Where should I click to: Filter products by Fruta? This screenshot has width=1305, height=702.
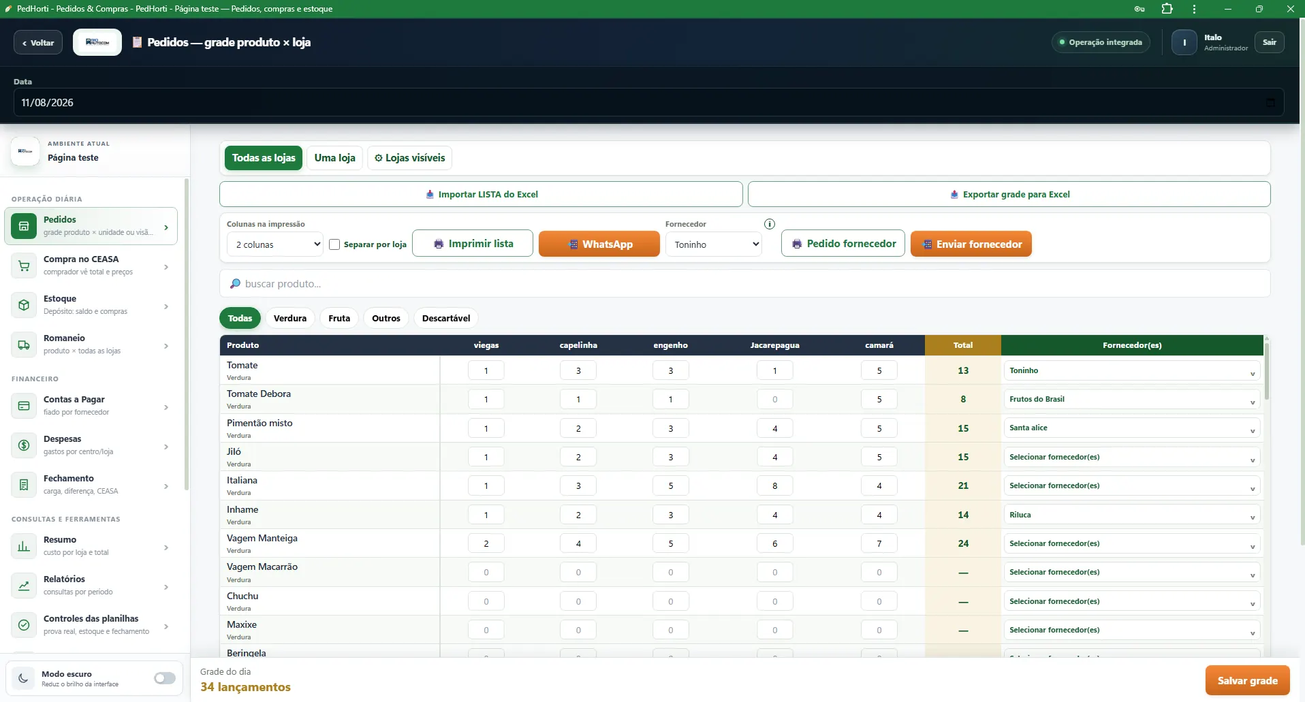pyautogui.click(x=339, y=318)
